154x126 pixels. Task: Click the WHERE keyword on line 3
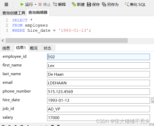click(x=19, y=30)
